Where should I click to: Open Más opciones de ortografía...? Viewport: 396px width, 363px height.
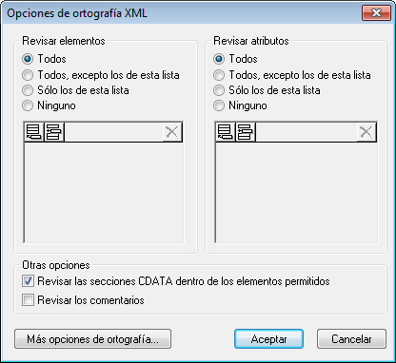point(92,339)
